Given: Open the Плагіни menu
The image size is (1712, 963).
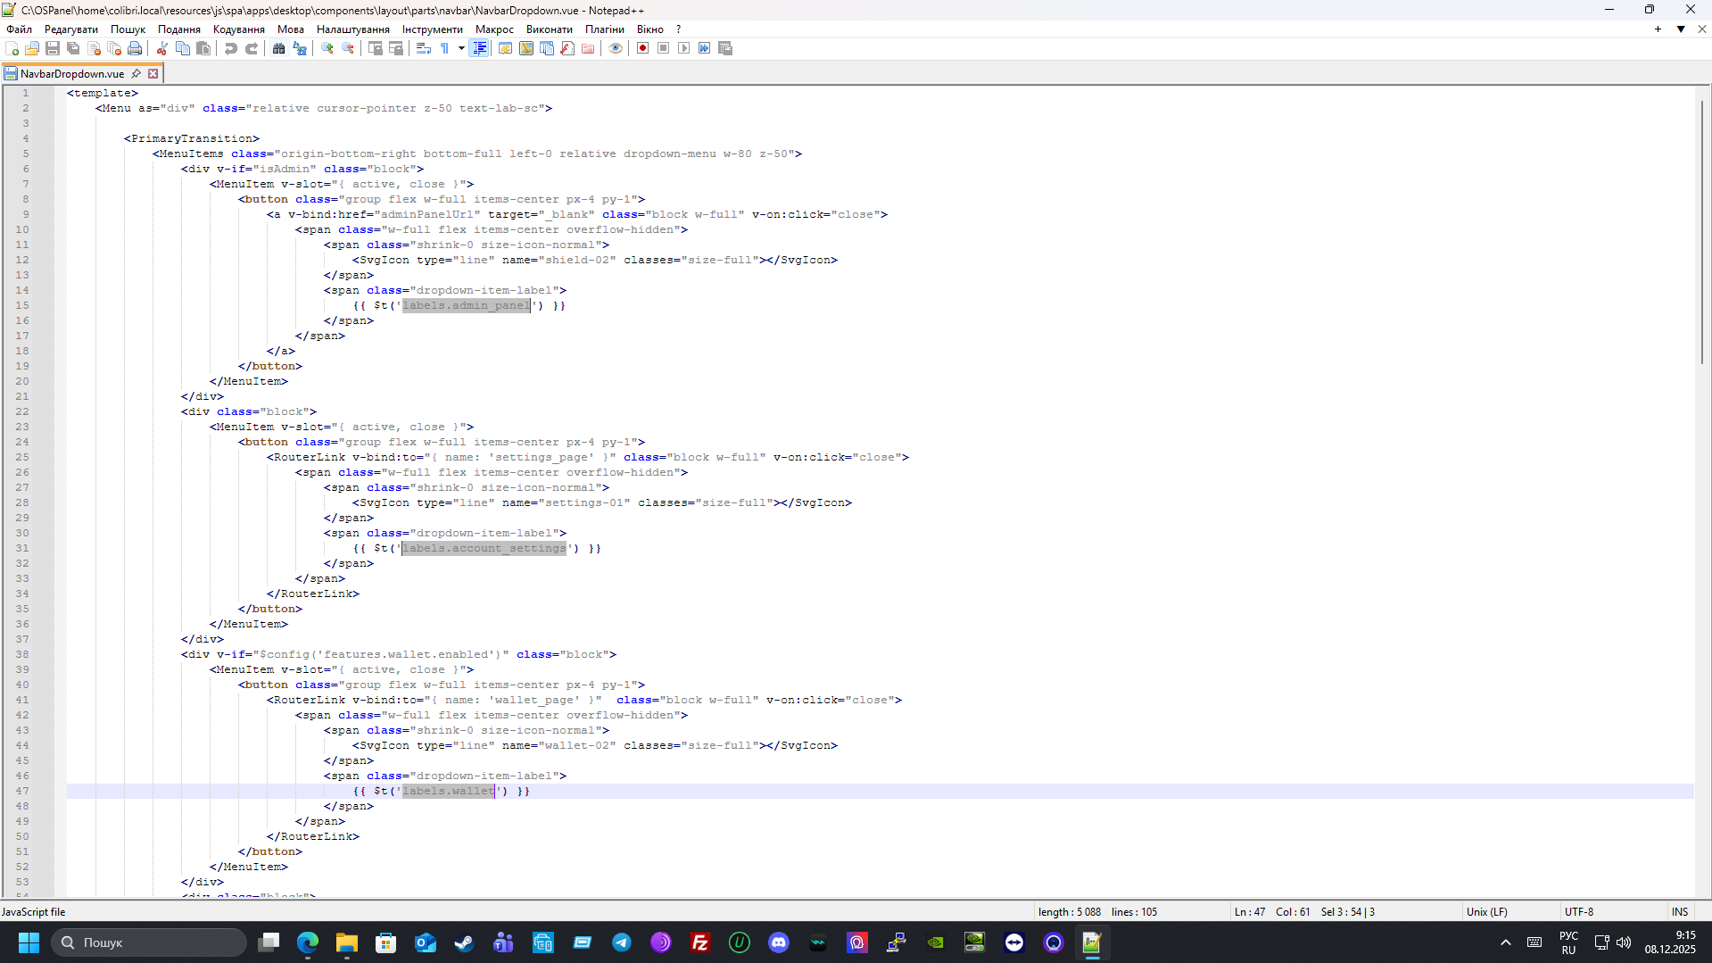Looking at the screenshot, I should point(604,29).
